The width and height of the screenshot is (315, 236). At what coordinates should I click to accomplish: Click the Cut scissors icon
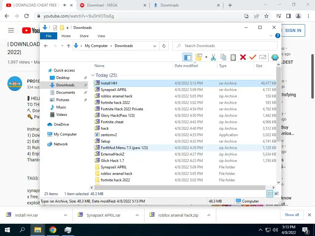click(x=213, y=57)
